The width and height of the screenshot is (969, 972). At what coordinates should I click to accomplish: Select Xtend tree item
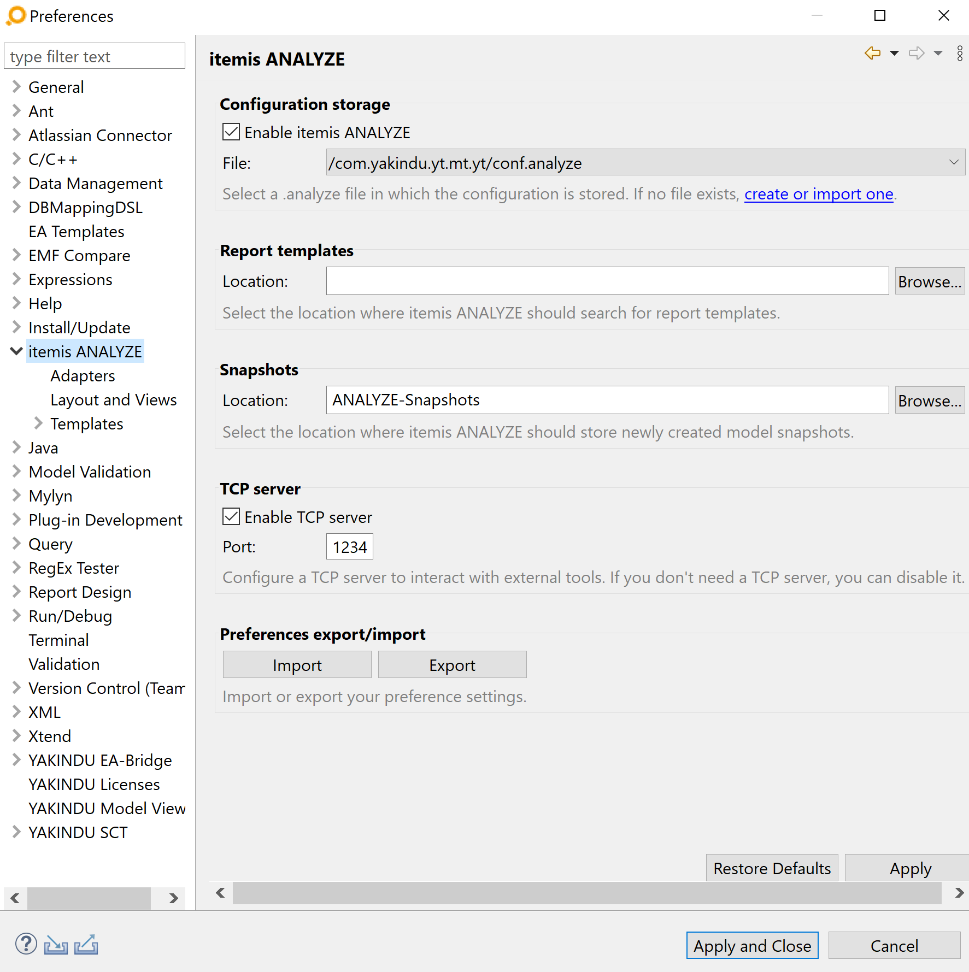[x=50, y=737]
